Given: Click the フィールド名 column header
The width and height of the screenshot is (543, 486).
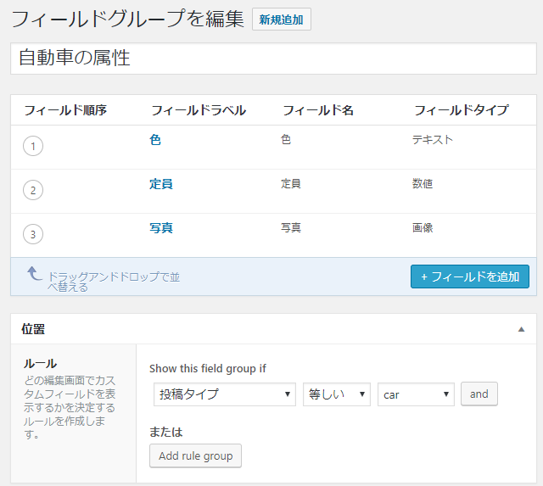Looking at the screenshot, I should coord(318,110).
